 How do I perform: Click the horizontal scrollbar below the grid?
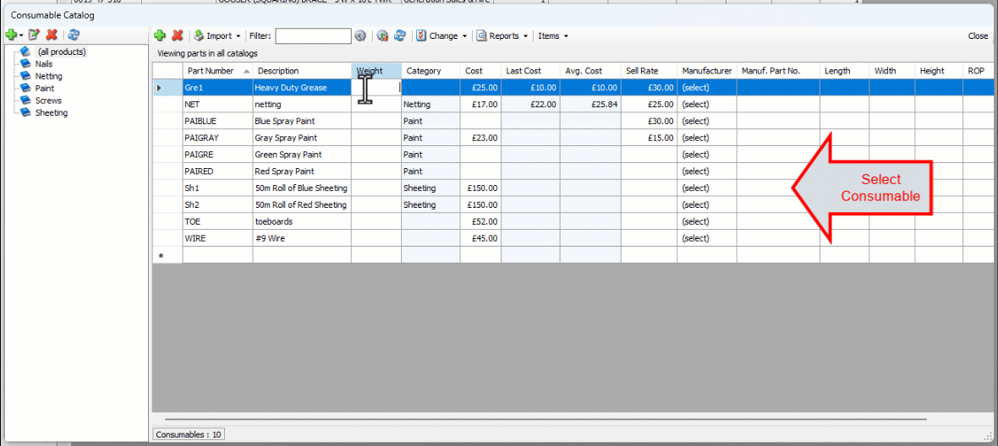(546, 418)
